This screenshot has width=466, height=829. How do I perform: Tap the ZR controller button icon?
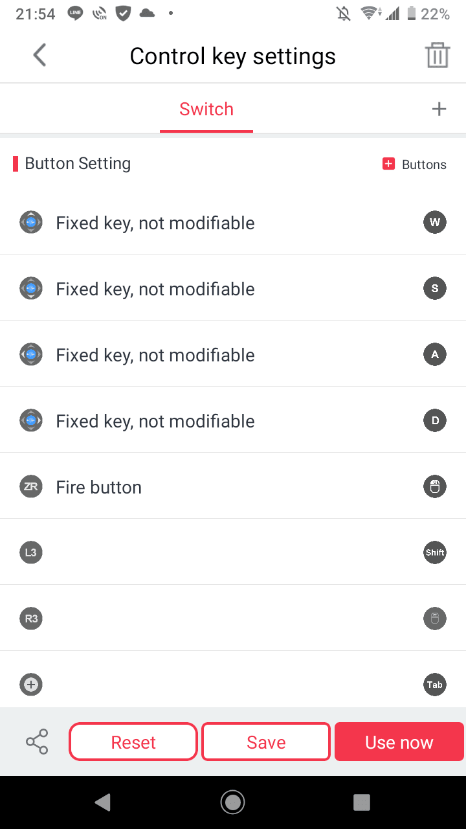(31, 487)
